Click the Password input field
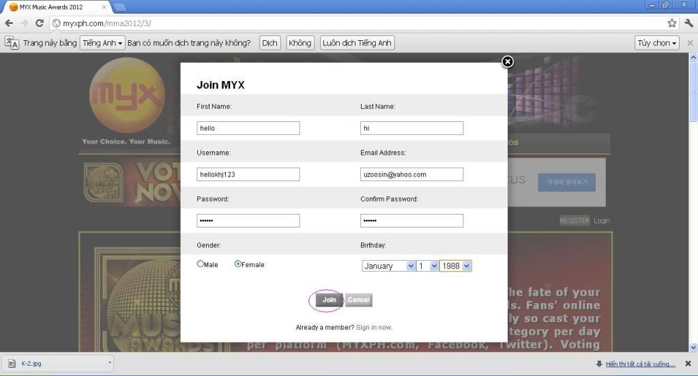 pyautogui.click(x=248, y=221)
